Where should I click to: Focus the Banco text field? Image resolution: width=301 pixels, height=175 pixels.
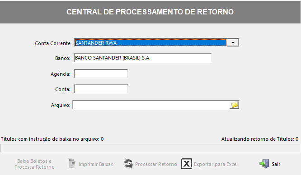pos(143,58)
